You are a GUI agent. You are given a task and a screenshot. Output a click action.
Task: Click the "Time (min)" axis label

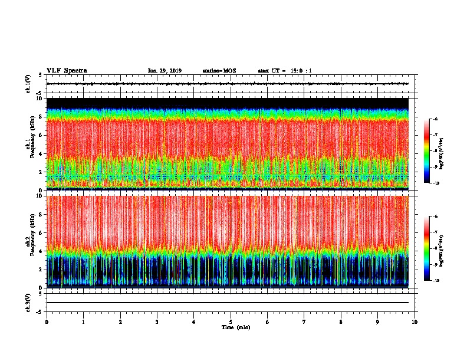click(x=236, y=327)
